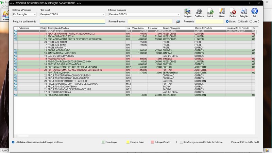Select the Lista B radio button

coord(239,21)
